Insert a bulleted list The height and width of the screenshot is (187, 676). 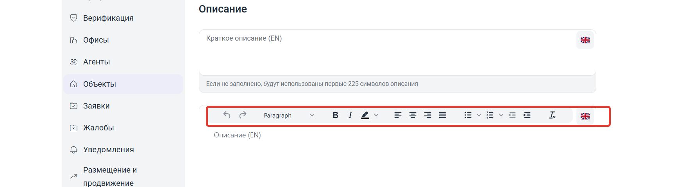pyautogui.click(x=468, y=115)
